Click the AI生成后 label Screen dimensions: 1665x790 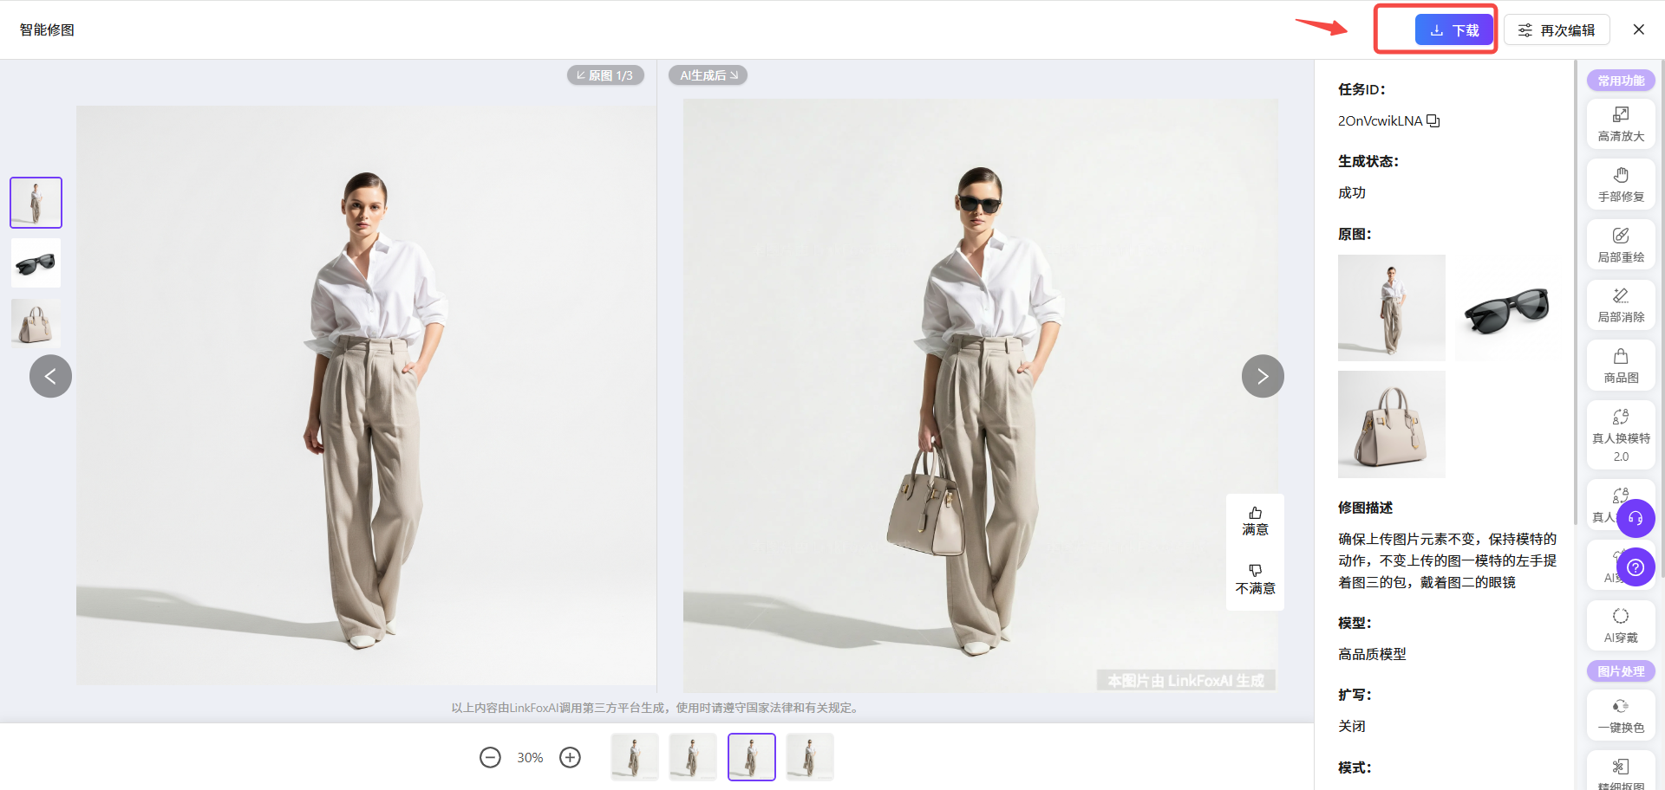708,75
